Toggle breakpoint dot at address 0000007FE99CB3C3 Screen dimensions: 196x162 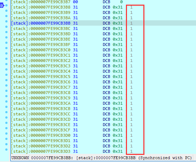[6, 64]
